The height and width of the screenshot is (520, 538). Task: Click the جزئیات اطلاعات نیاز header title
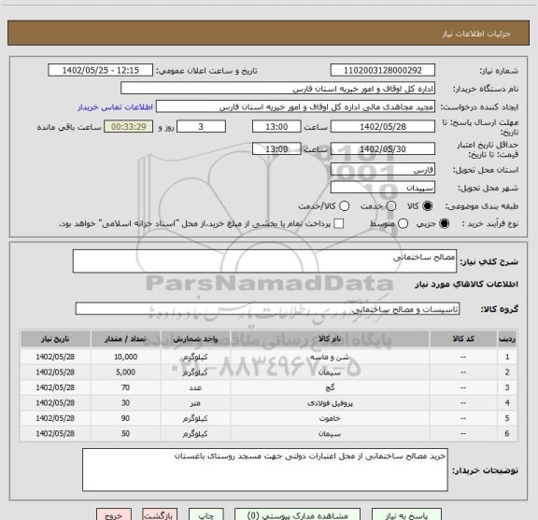(x=476, y=34)
